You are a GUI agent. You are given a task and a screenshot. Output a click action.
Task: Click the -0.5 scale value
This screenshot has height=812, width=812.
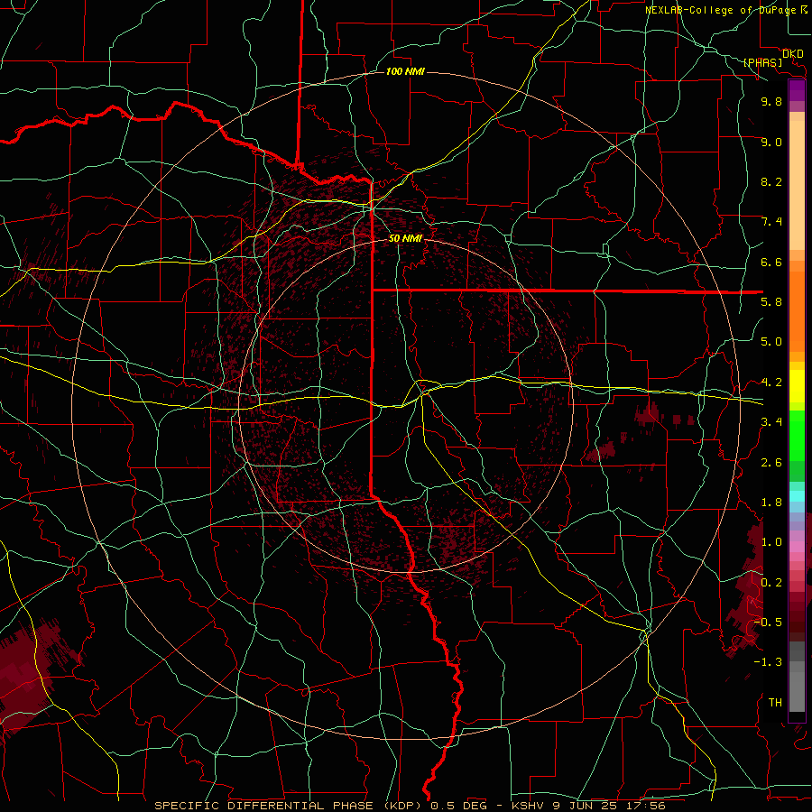point(767,622)
